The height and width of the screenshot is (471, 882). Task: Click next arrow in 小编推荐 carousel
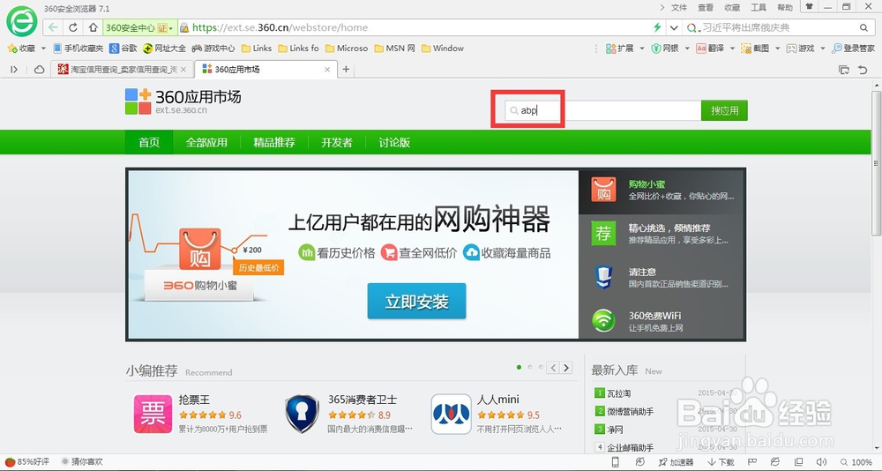566,368
